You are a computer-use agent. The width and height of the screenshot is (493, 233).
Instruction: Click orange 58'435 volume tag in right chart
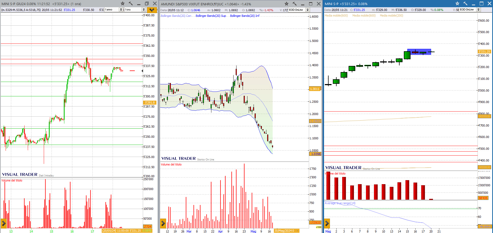[x=483, y=198]
